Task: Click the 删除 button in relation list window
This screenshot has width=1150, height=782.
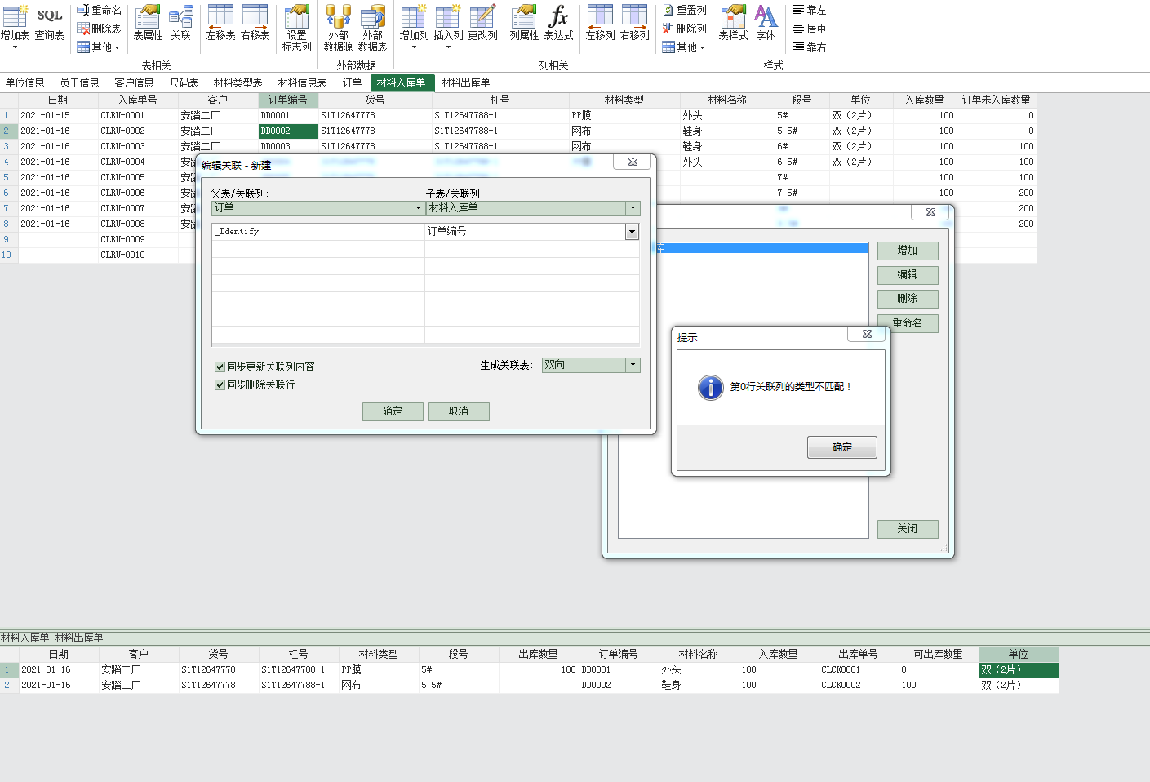Action: coord(908,299)
